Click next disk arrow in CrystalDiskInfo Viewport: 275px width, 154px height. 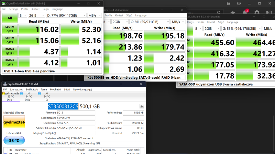pos(142,106)
